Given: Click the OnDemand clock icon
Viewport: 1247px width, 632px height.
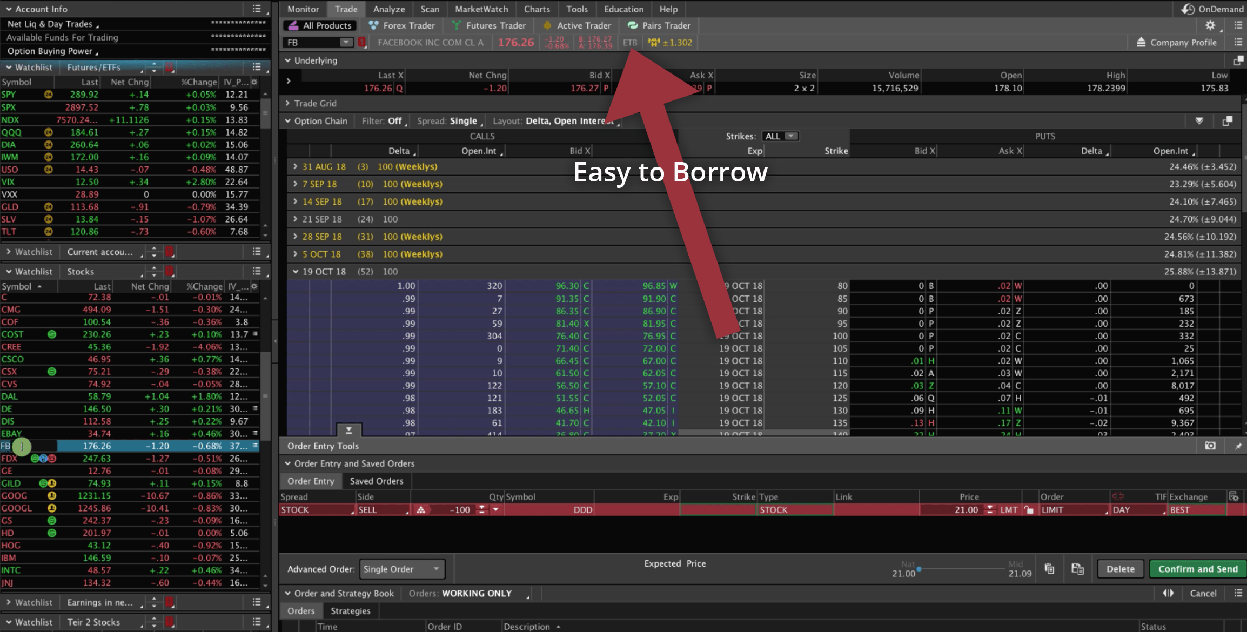Looking at the screenshot, I should point(1188,9).
